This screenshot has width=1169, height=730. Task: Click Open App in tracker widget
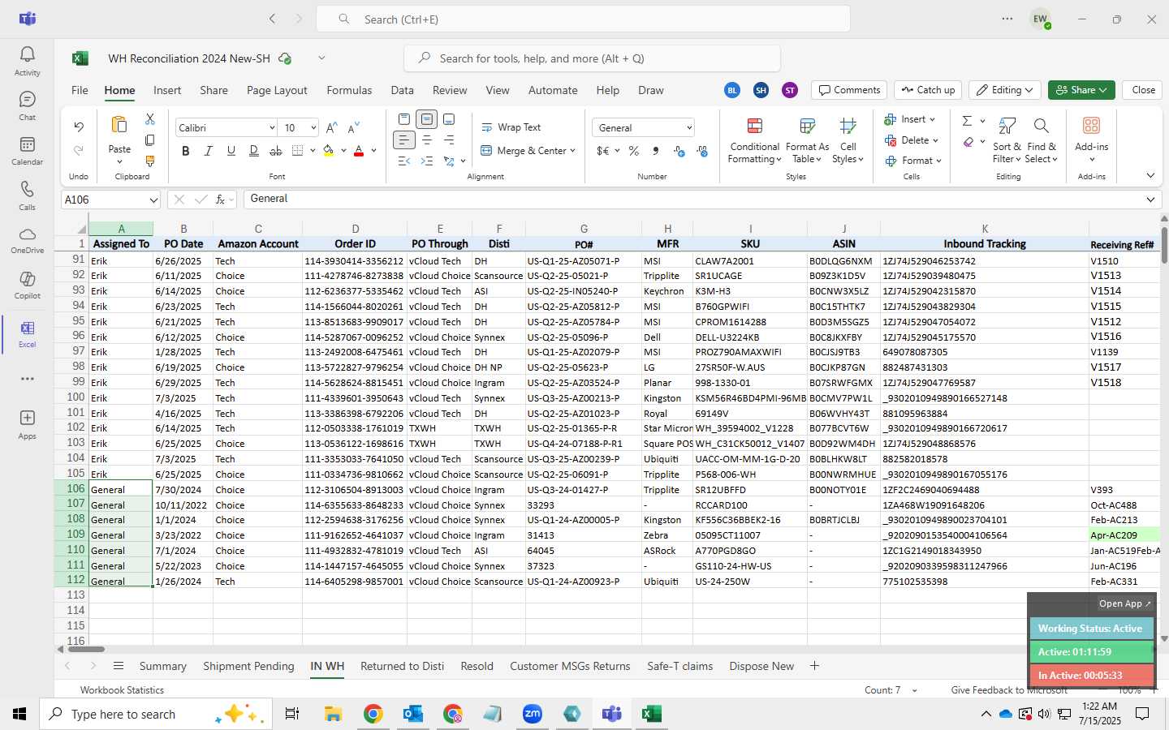pyautogui.click(x=1124, y=603)
